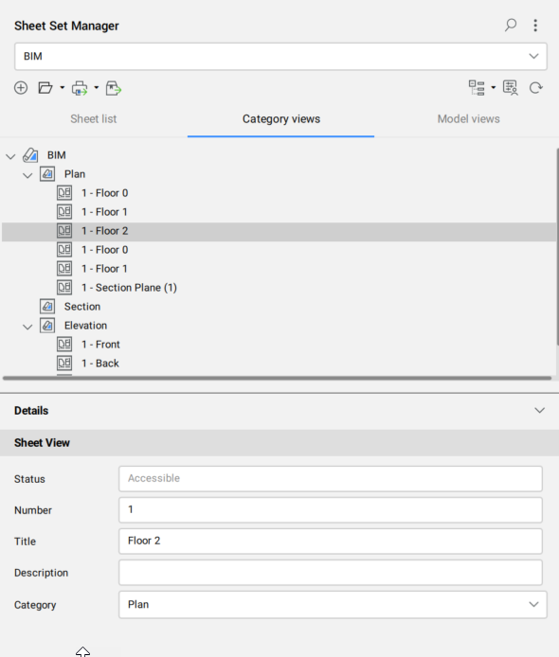
Task: Click the sheet properties user icon
Action: point(511,88)
